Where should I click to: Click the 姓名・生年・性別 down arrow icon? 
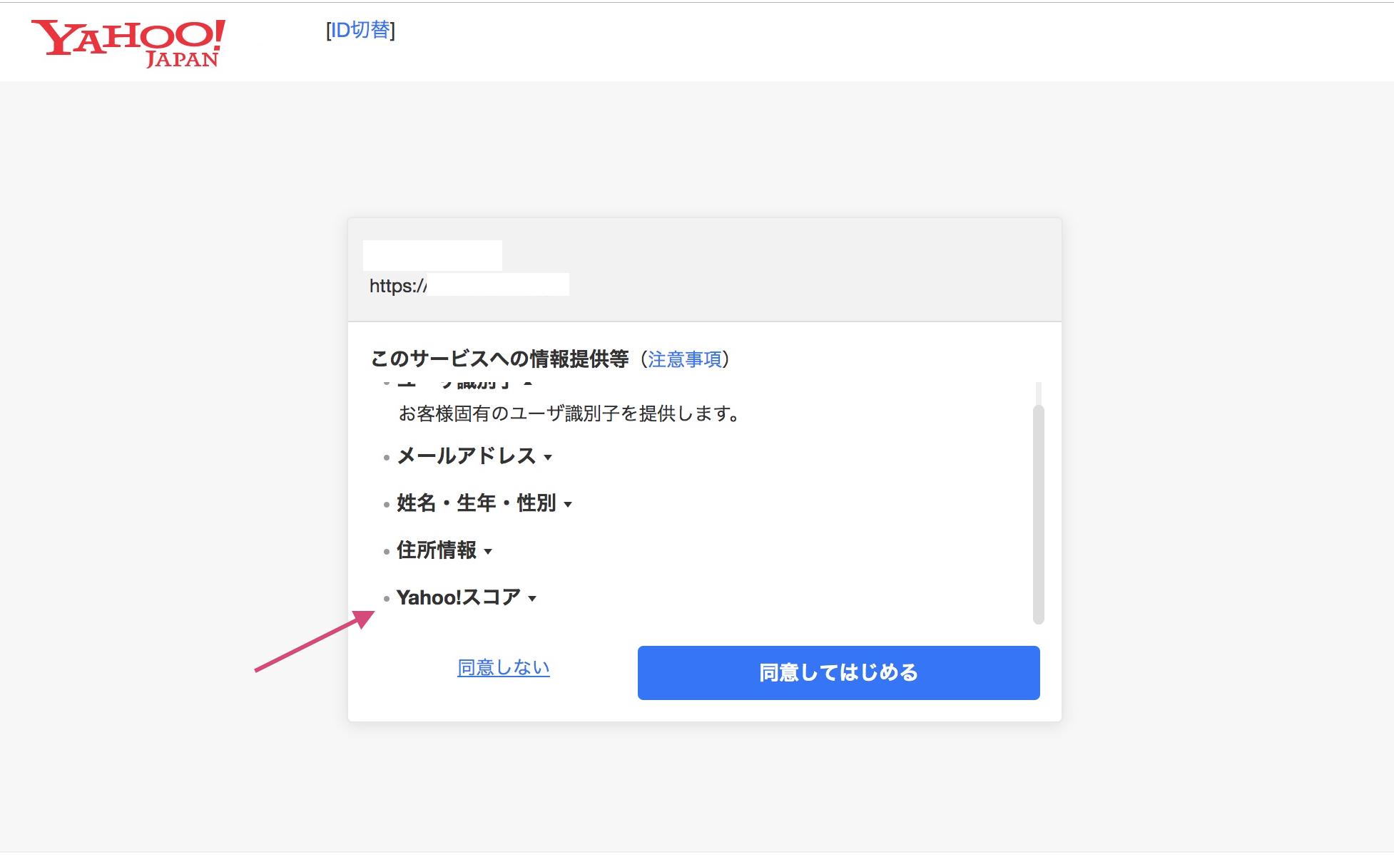pos(568,505)
